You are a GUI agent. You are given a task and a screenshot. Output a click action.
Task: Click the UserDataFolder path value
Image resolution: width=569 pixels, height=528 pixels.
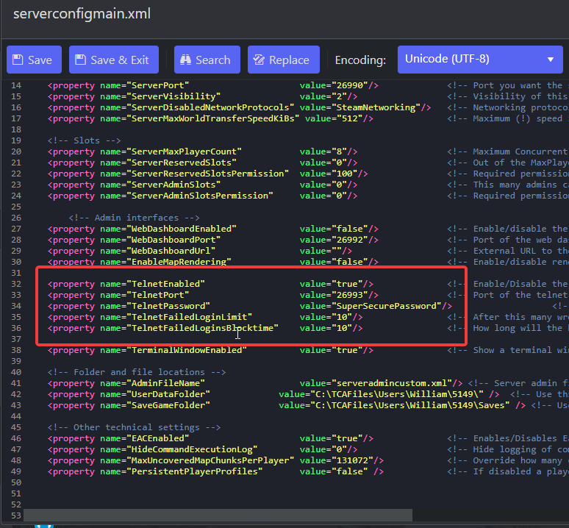(x=397, y=394)
